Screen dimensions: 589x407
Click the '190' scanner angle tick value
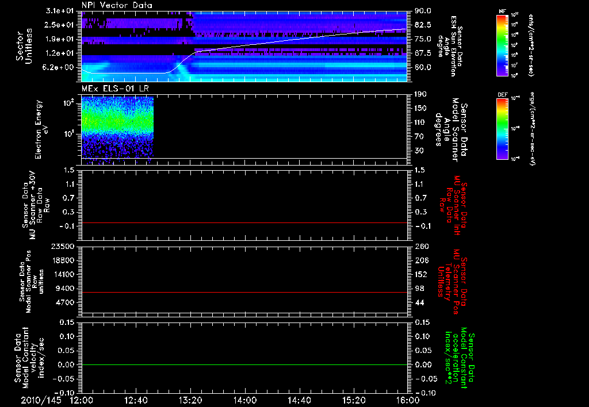pyautogui.click(x=420, y=94)
